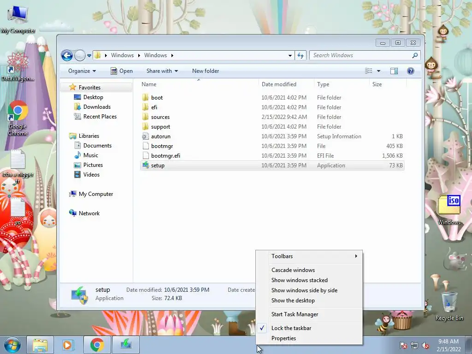Select the 'yo' text file on desktop
The height and width of the screenshot is (354, 472).
[x=18, y=211]
